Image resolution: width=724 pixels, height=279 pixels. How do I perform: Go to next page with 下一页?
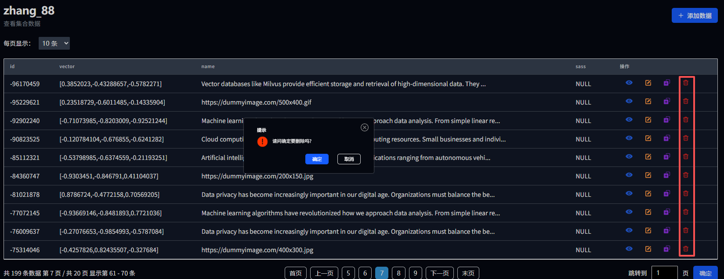[440, 273]
